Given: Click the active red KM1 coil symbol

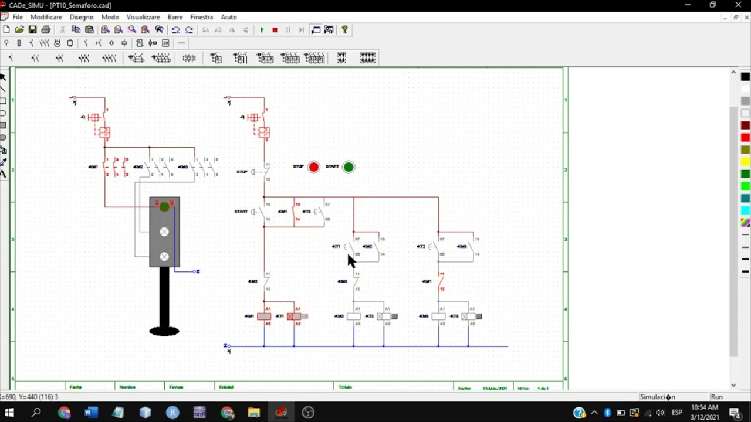Looking at the screenshot, I should pyautogui.click(x=264, y=316).
